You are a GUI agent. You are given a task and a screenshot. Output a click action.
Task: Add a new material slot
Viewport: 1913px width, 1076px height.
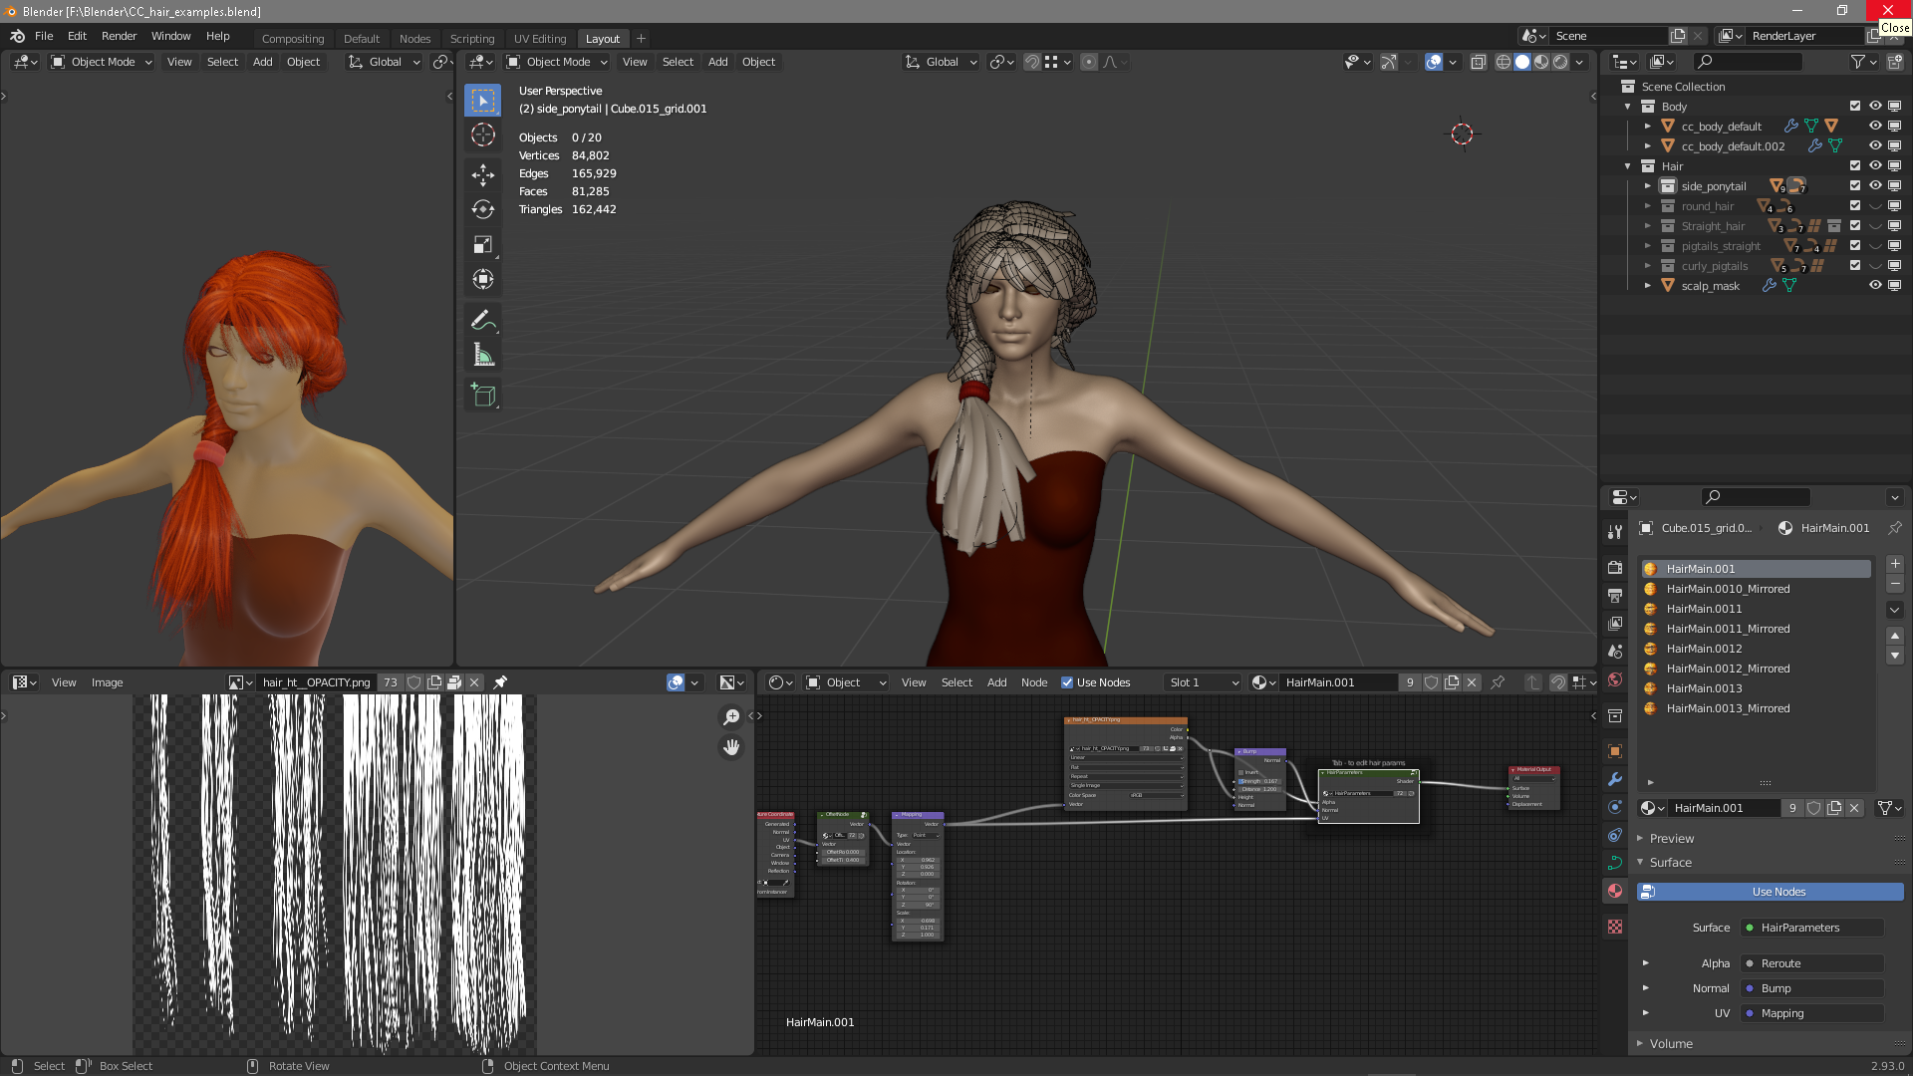[x=1895, y=564]
